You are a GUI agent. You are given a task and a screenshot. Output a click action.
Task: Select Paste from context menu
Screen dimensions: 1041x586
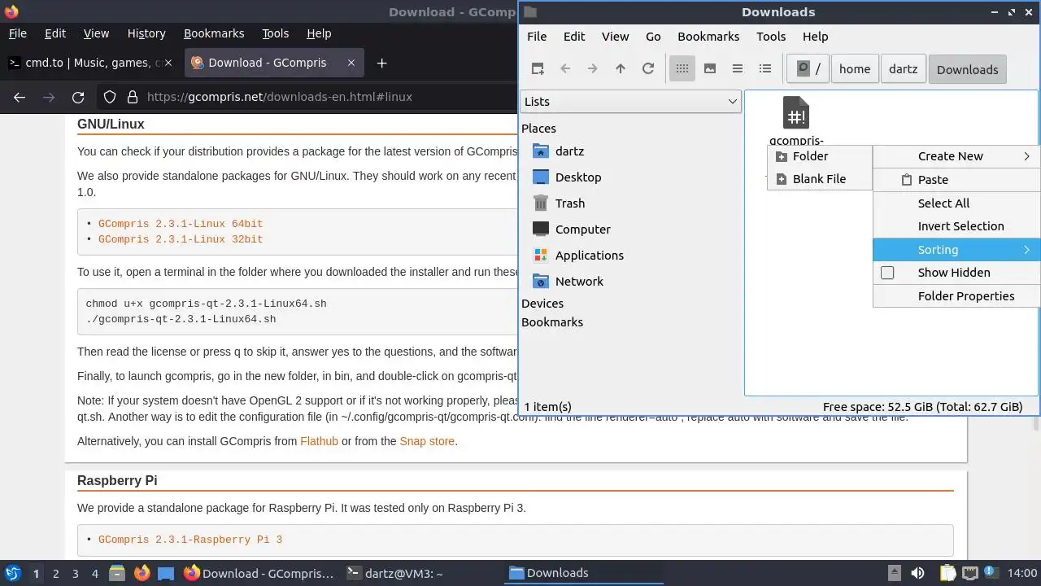point(956,180)
